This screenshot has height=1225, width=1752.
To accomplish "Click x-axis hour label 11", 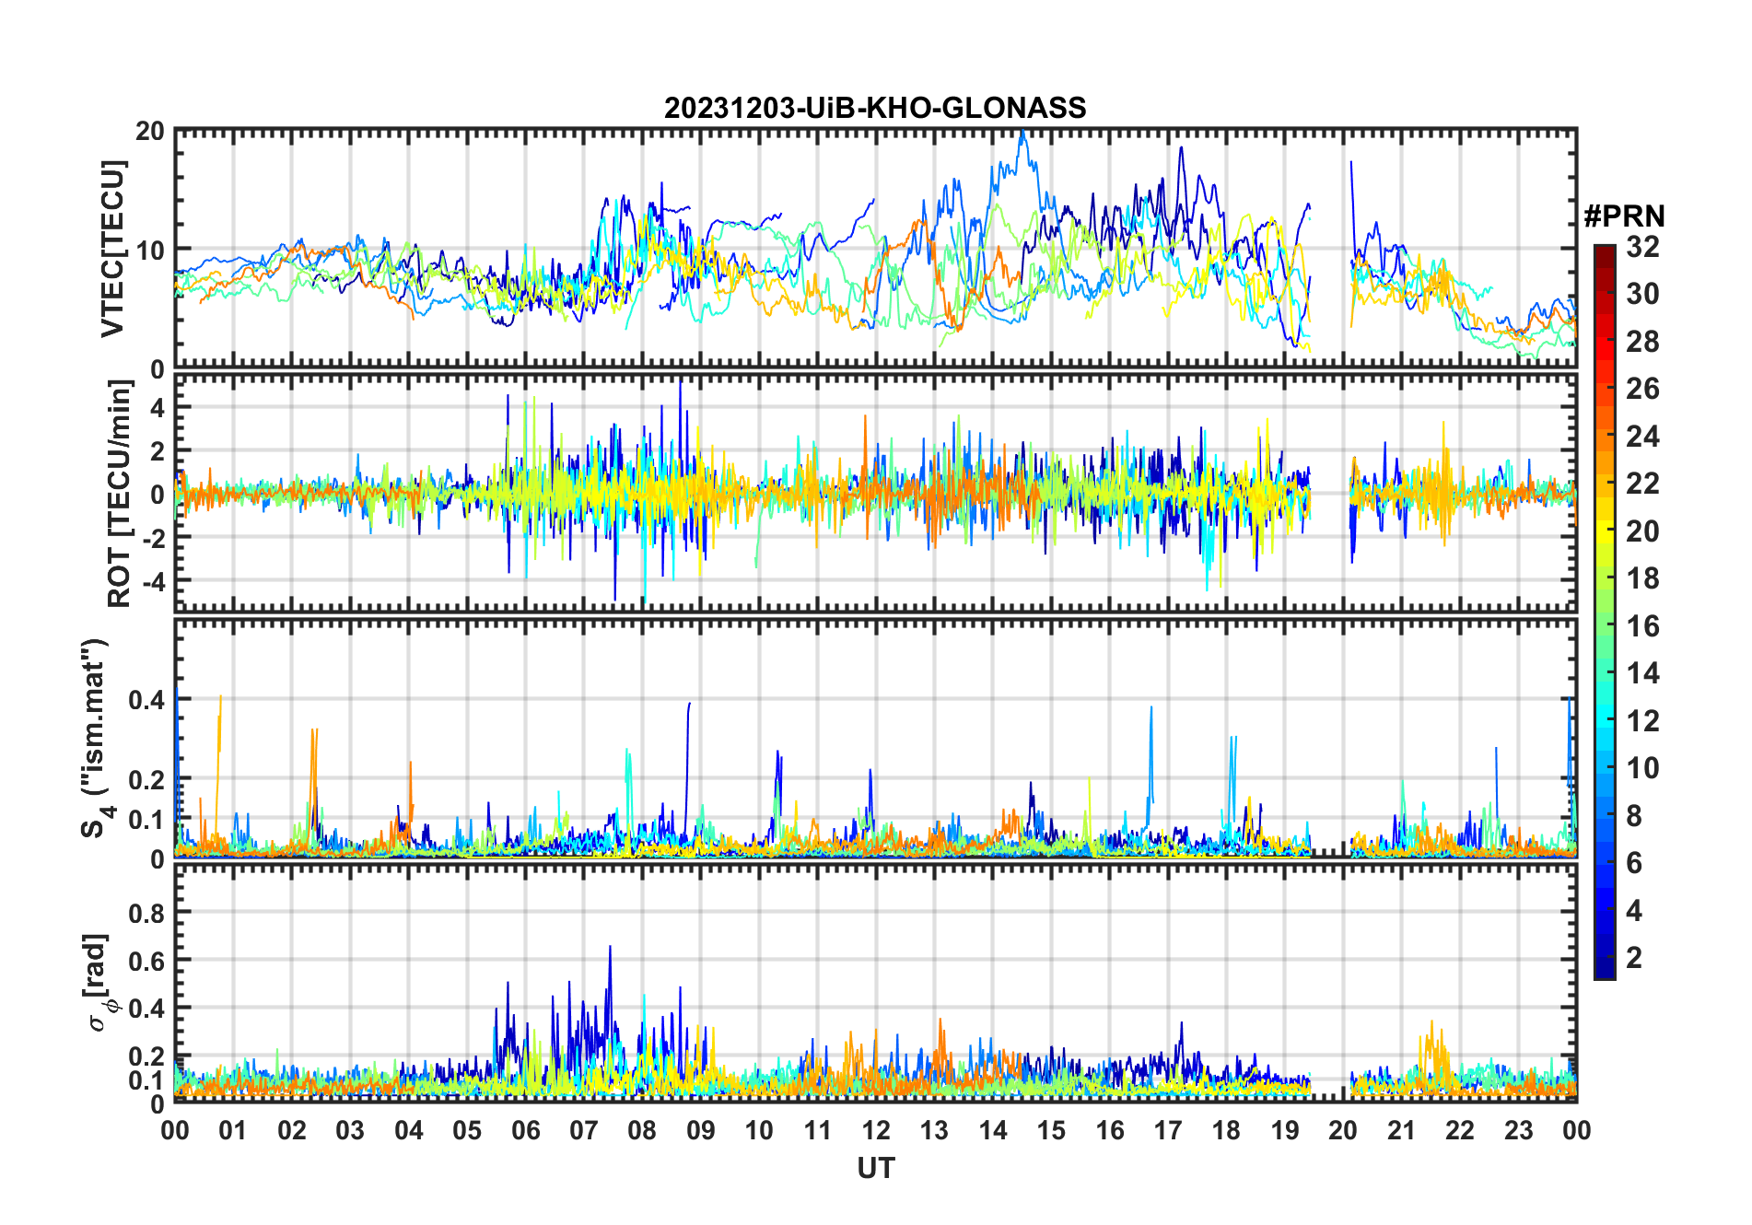I will (x=817, y=1130).
